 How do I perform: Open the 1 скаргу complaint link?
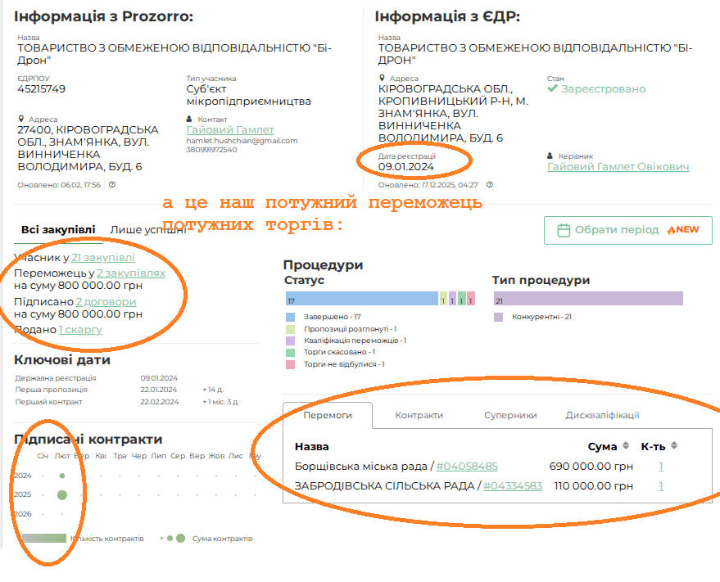click(x=80, y=330)
